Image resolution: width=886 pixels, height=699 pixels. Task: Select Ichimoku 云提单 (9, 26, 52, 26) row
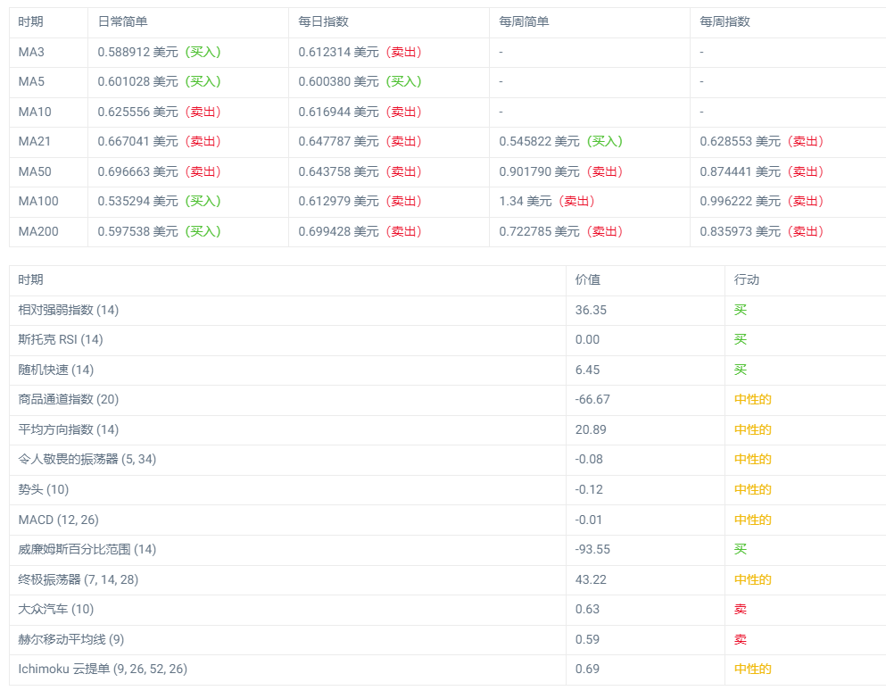pyautogui.click(x=448, y=670)
